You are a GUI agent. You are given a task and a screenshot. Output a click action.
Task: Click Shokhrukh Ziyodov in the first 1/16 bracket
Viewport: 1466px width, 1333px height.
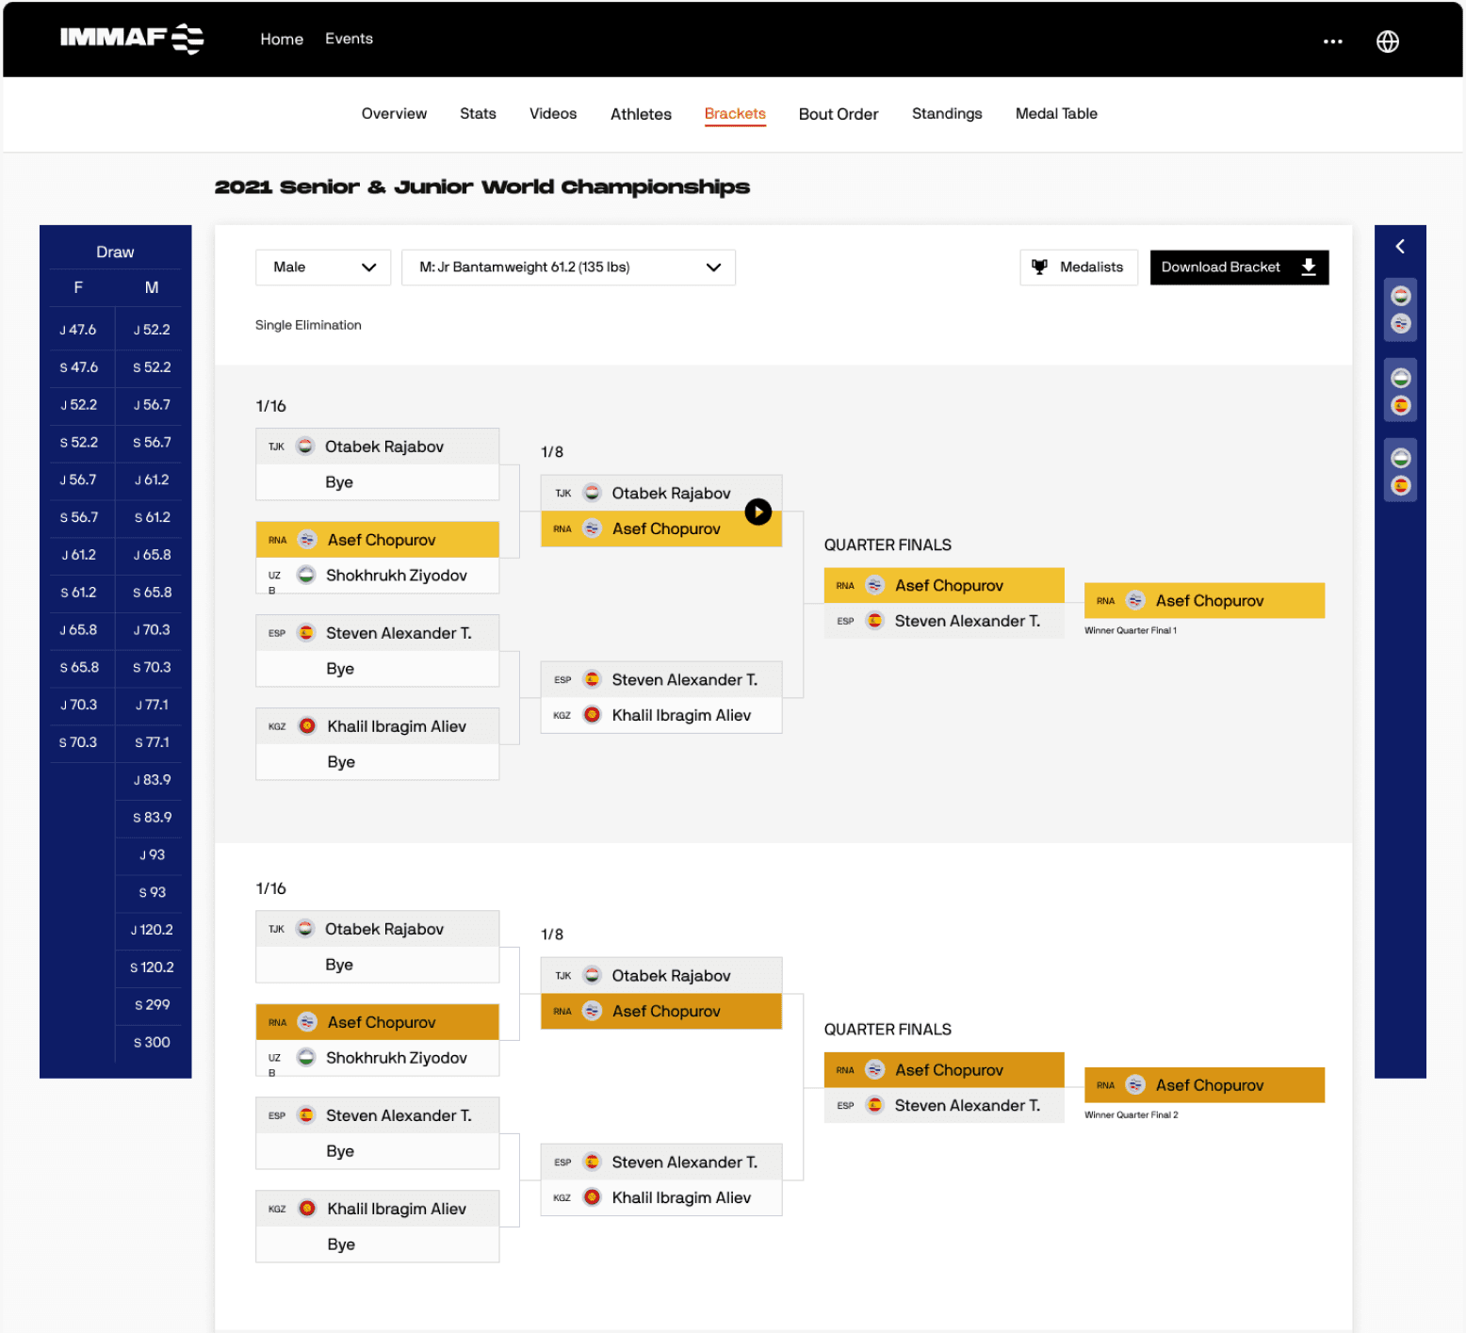click(377, 576)
